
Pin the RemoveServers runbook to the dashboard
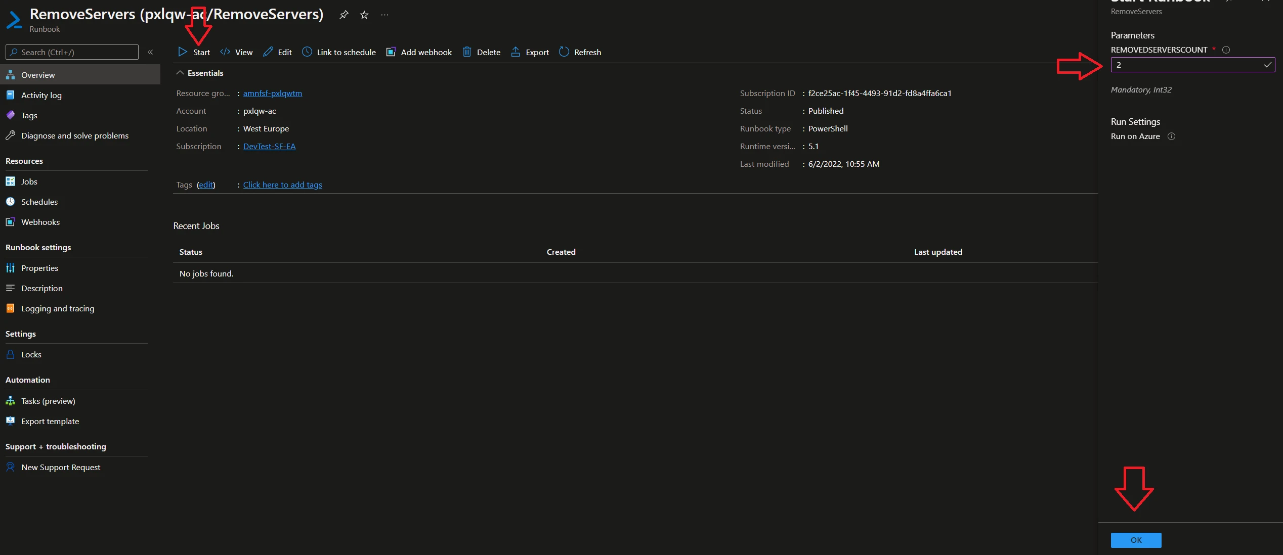click(x=344, y=15)
